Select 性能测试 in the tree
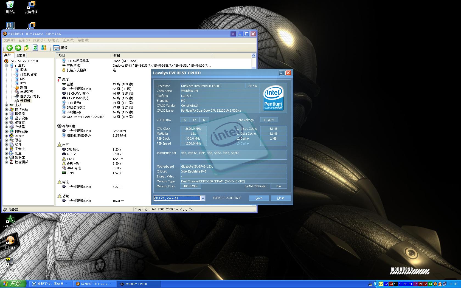Screen dimensions: 461x288 pos(21,162)
